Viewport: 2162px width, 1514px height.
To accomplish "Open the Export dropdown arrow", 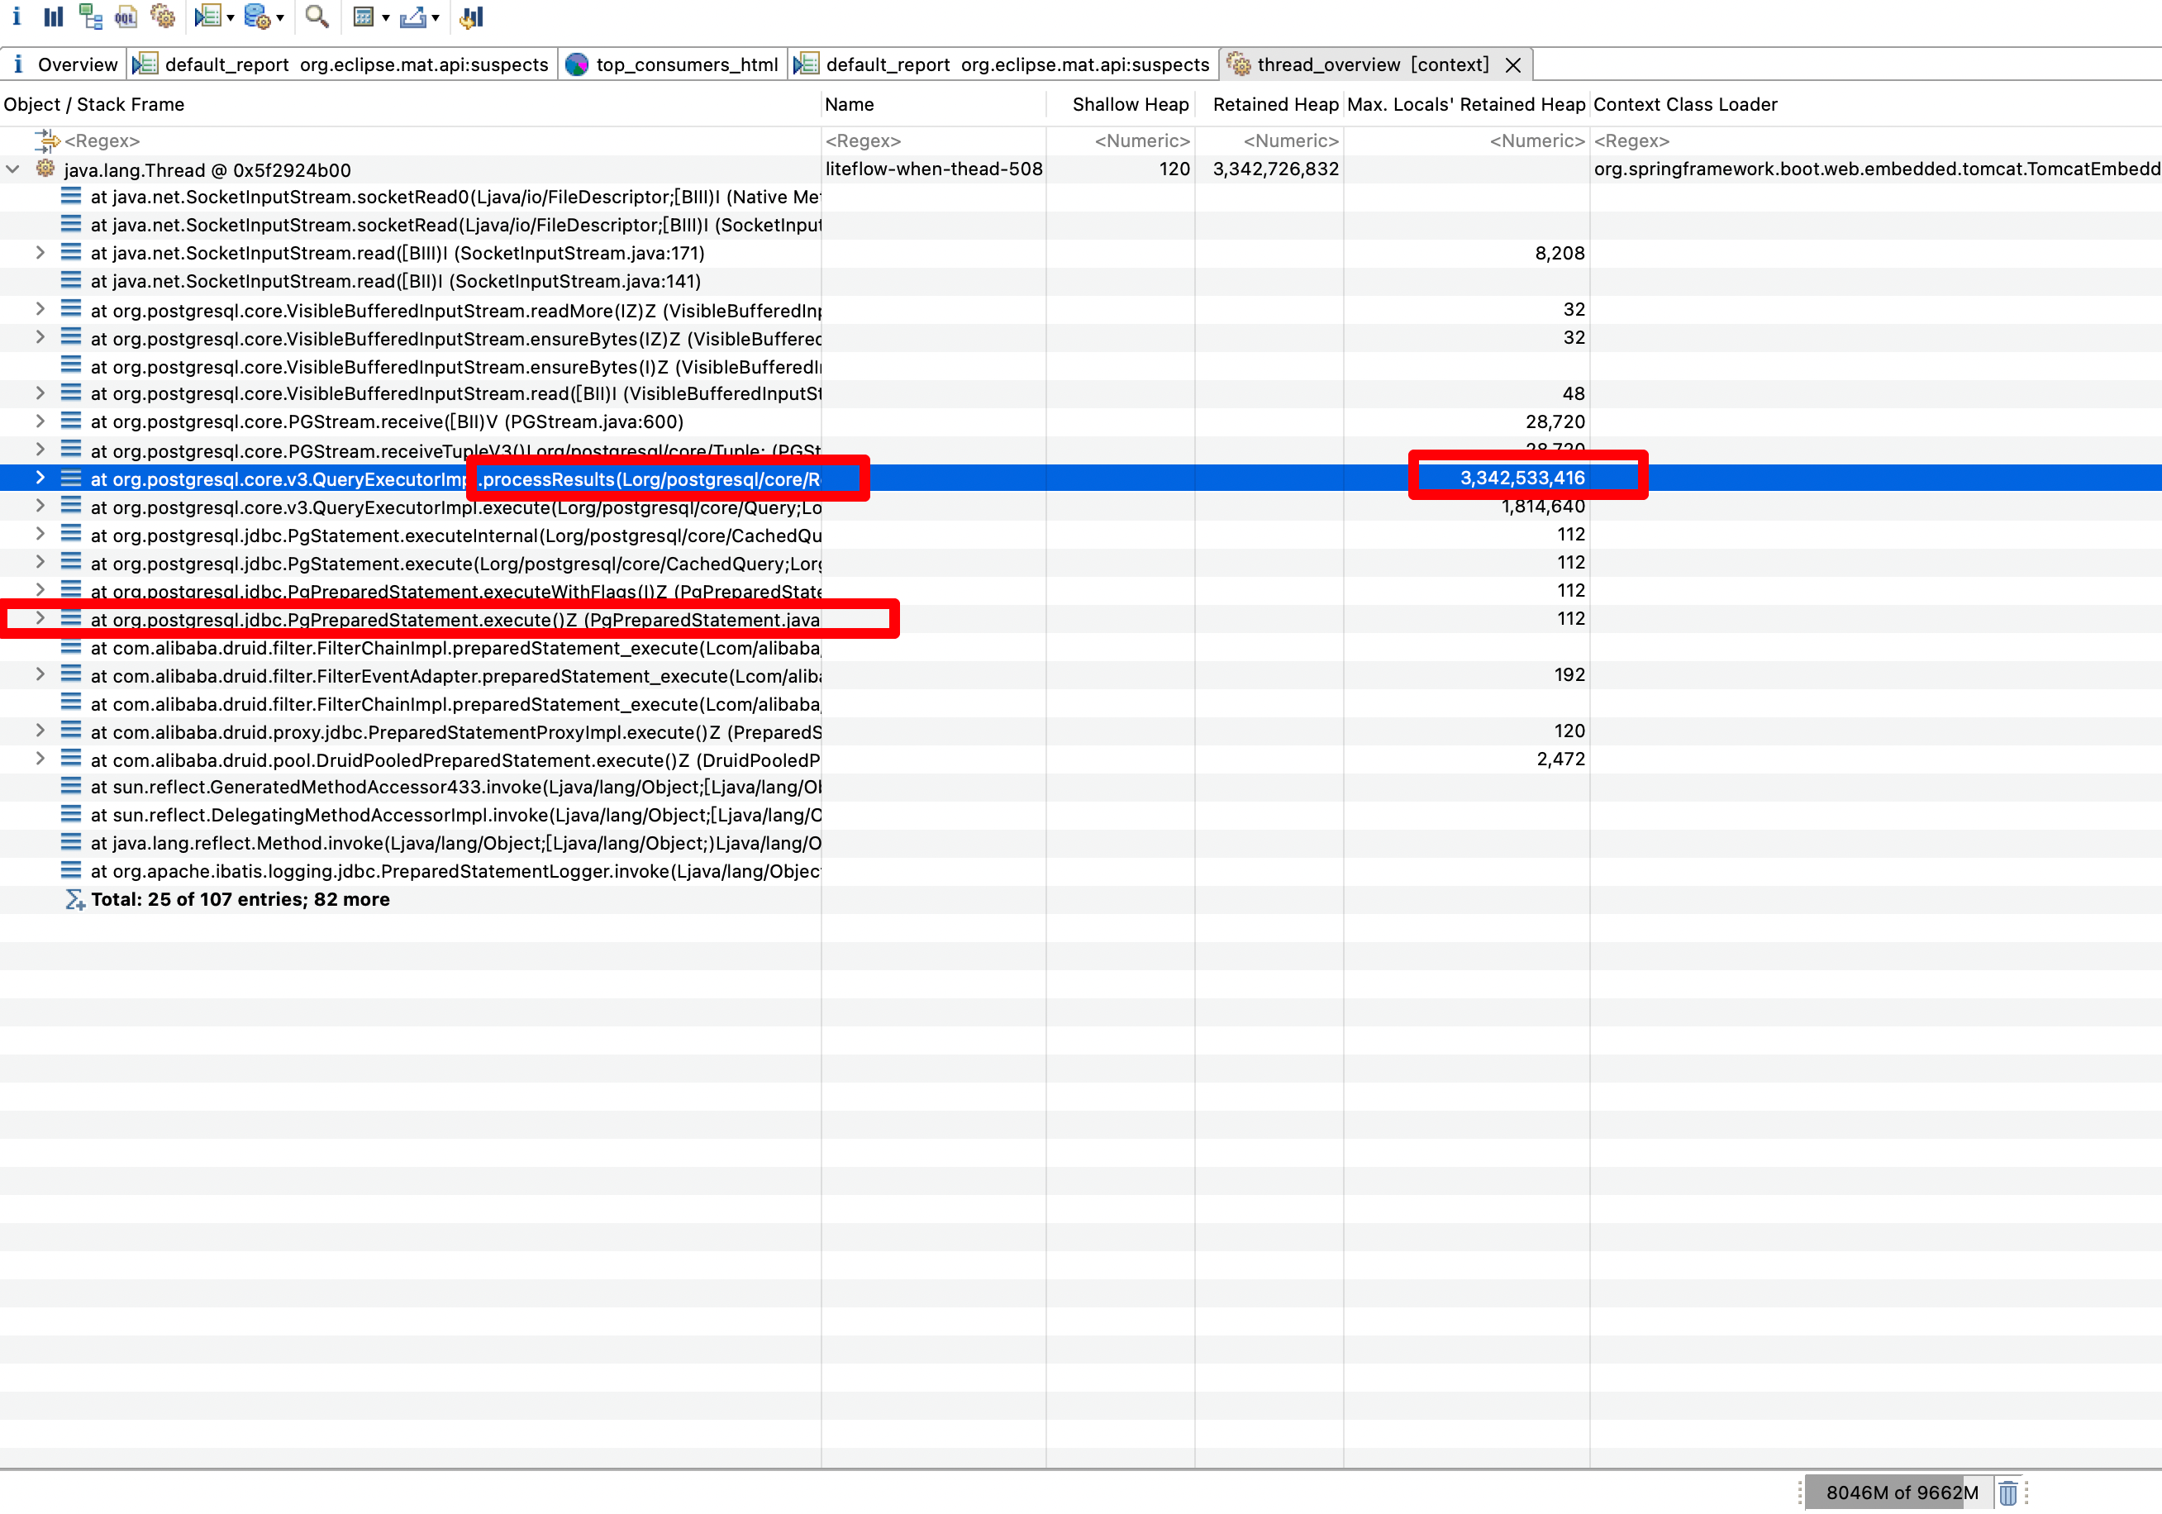I will coord(435,18).
